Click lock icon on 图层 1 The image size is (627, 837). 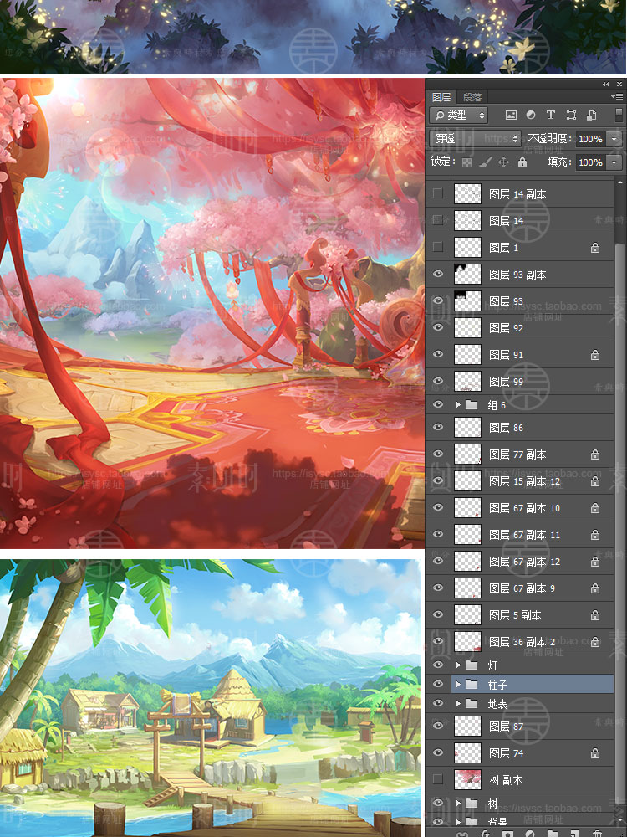point(595,248)
